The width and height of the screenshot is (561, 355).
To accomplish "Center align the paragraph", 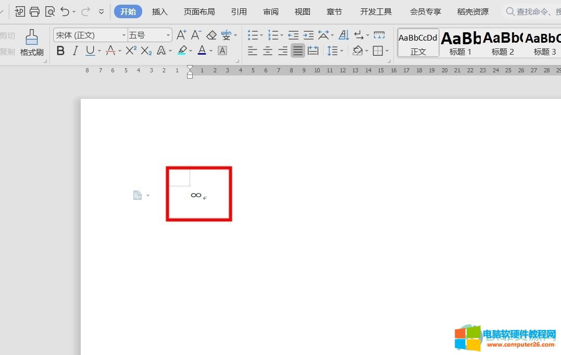I will [x=268, y=50].
